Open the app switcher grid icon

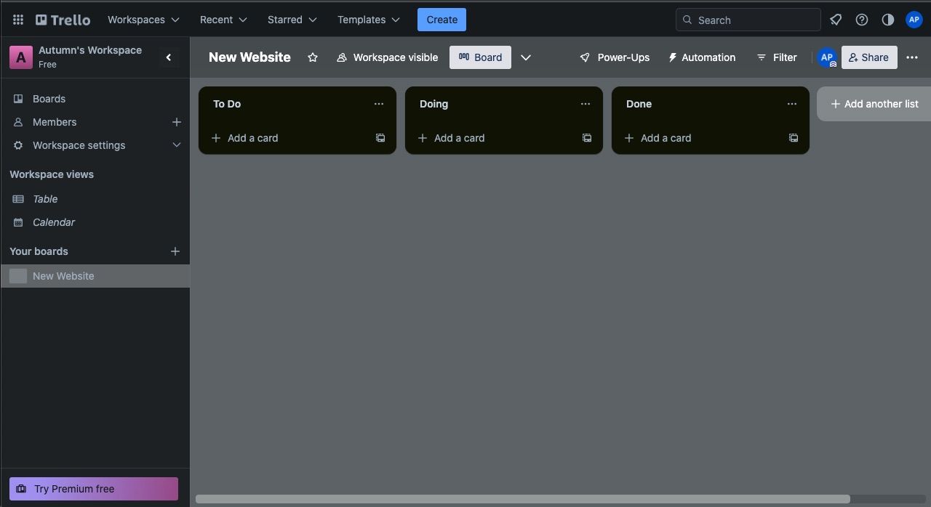click(x=18, y=20)
